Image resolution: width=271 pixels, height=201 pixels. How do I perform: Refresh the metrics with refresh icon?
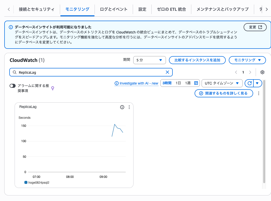[x=249, y=83]
